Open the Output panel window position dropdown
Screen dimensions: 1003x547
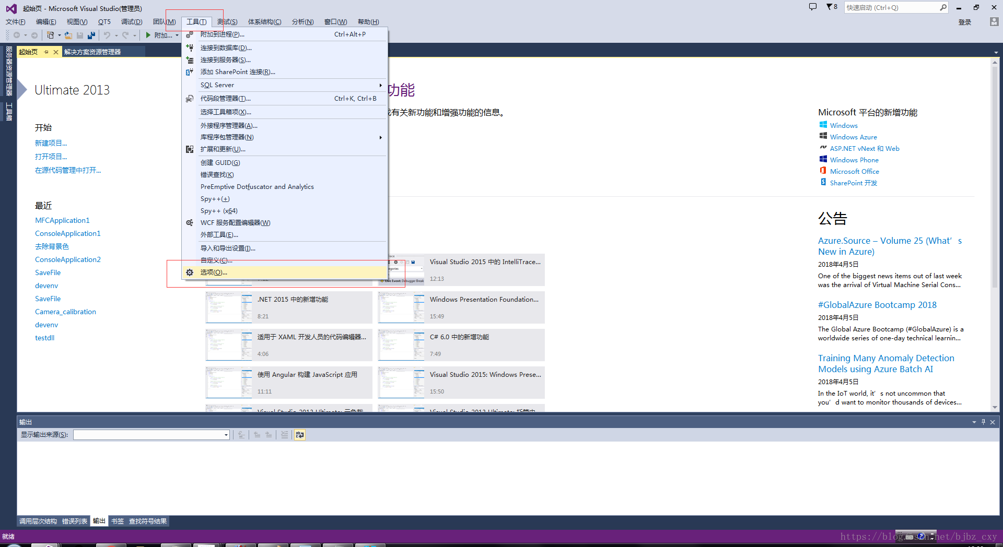pyautogui.click(x=974, y=422)
